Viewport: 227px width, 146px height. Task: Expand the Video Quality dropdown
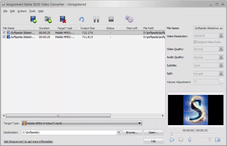coord(221,49)
